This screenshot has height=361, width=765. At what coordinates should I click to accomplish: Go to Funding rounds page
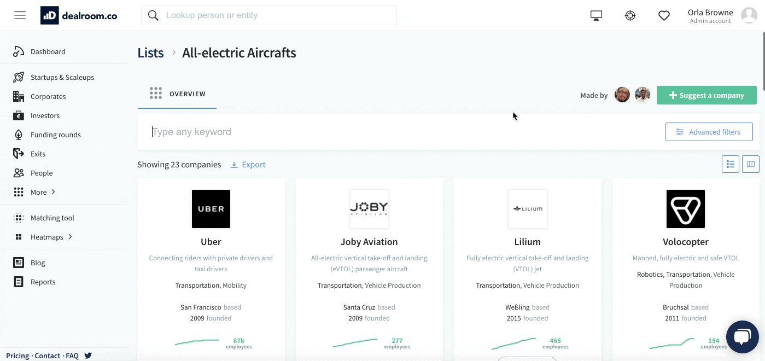pyautogui.click(x=56, y=135)
